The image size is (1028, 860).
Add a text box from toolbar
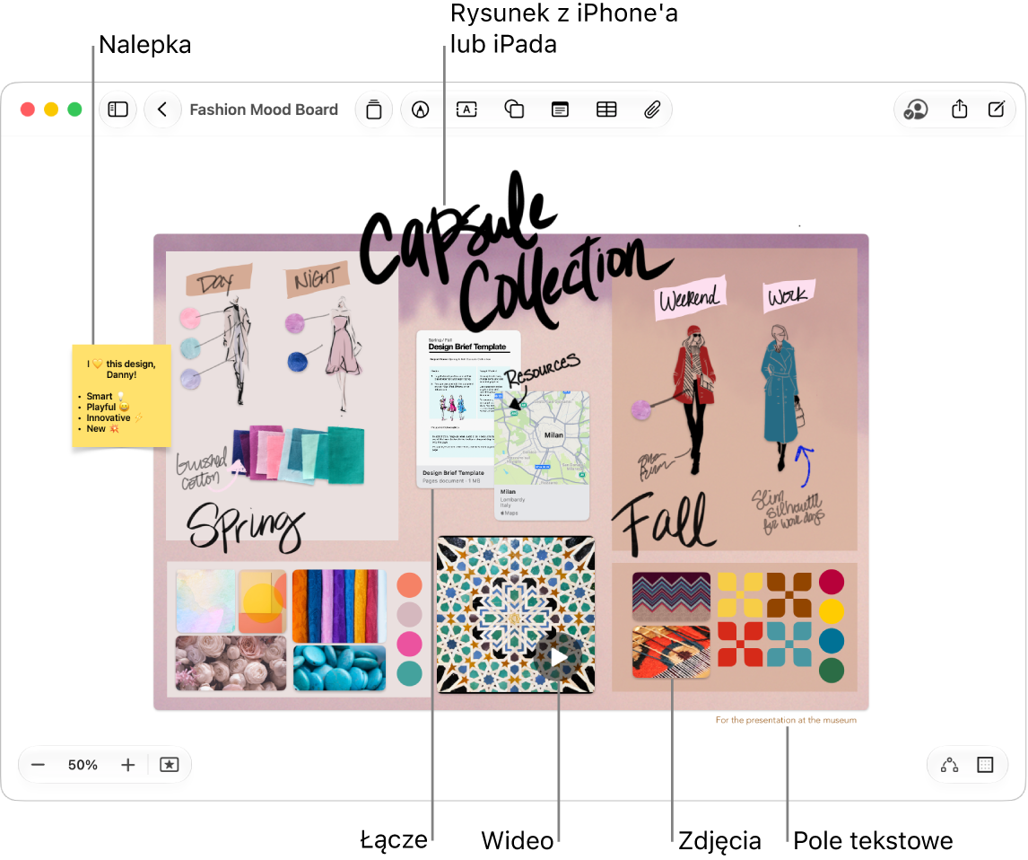466,110
